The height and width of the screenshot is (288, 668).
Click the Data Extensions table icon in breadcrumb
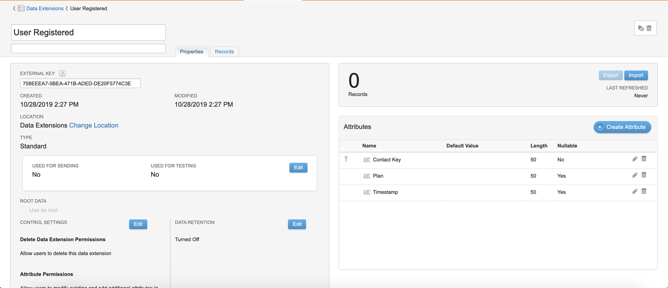21,8
